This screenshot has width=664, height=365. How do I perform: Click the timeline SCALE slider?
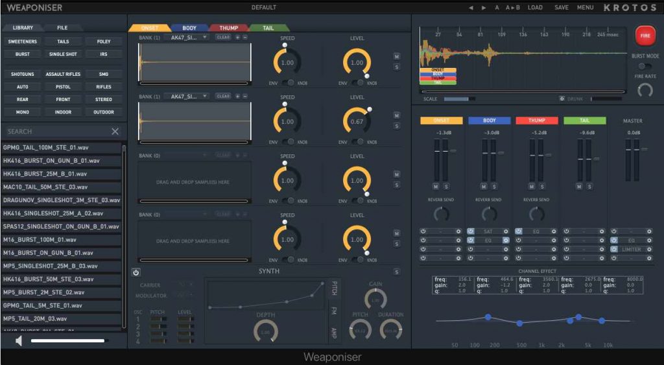(460, 99)
